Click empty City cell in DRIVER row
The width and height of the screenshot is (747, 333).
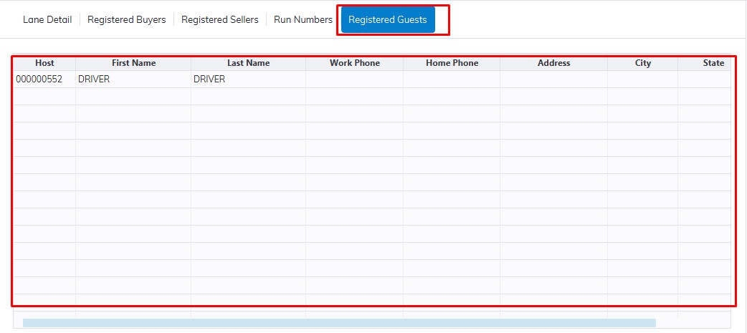click(x=642, y=79)
